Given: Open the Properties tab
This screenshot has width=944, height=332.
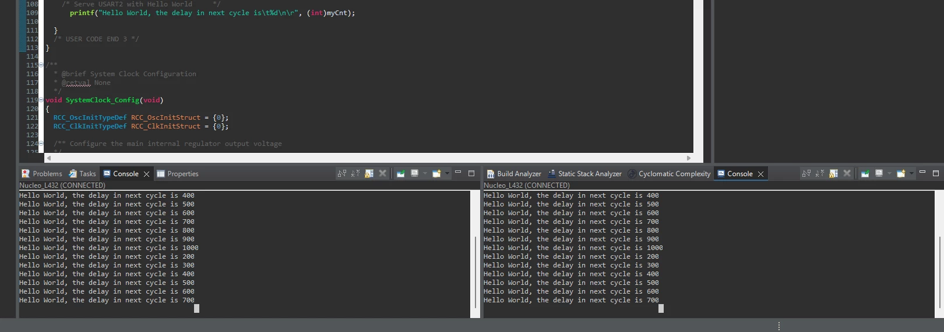Looking at the screenshot, I should point(178,174).
